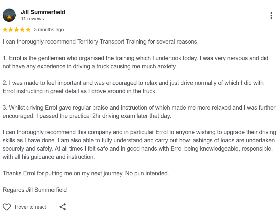Click Jill Summerfield's profile avatar
Image resolution: width=280 pixels, height=219 pixels.
point(9,15)
